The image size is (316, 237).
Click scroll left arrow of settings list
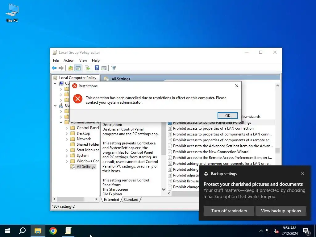169,193
